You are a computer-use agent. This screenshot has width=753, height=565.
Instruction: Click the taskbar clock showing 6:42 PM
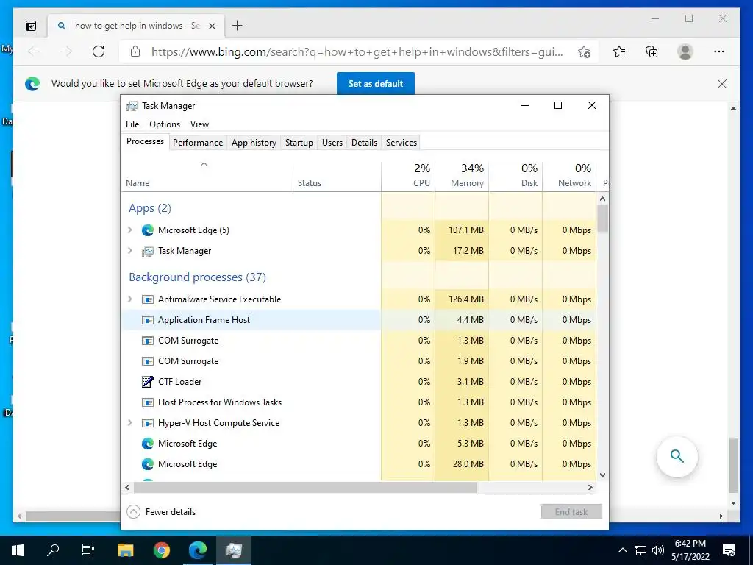coord(690,550)
